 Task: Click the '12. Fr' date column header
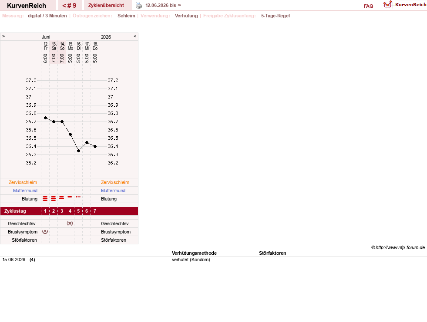tap(46, 46)
